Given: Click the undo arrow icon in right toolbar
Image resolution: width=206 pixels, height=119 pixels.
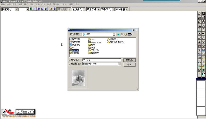Looking at the screenshot, I should pos(199,74).
